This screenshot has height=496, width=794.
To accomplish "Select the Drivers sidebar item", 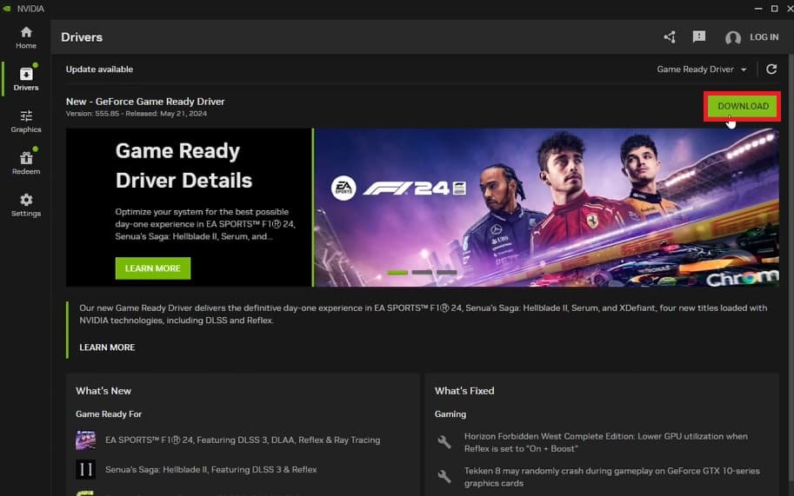I will pos(26,78).
